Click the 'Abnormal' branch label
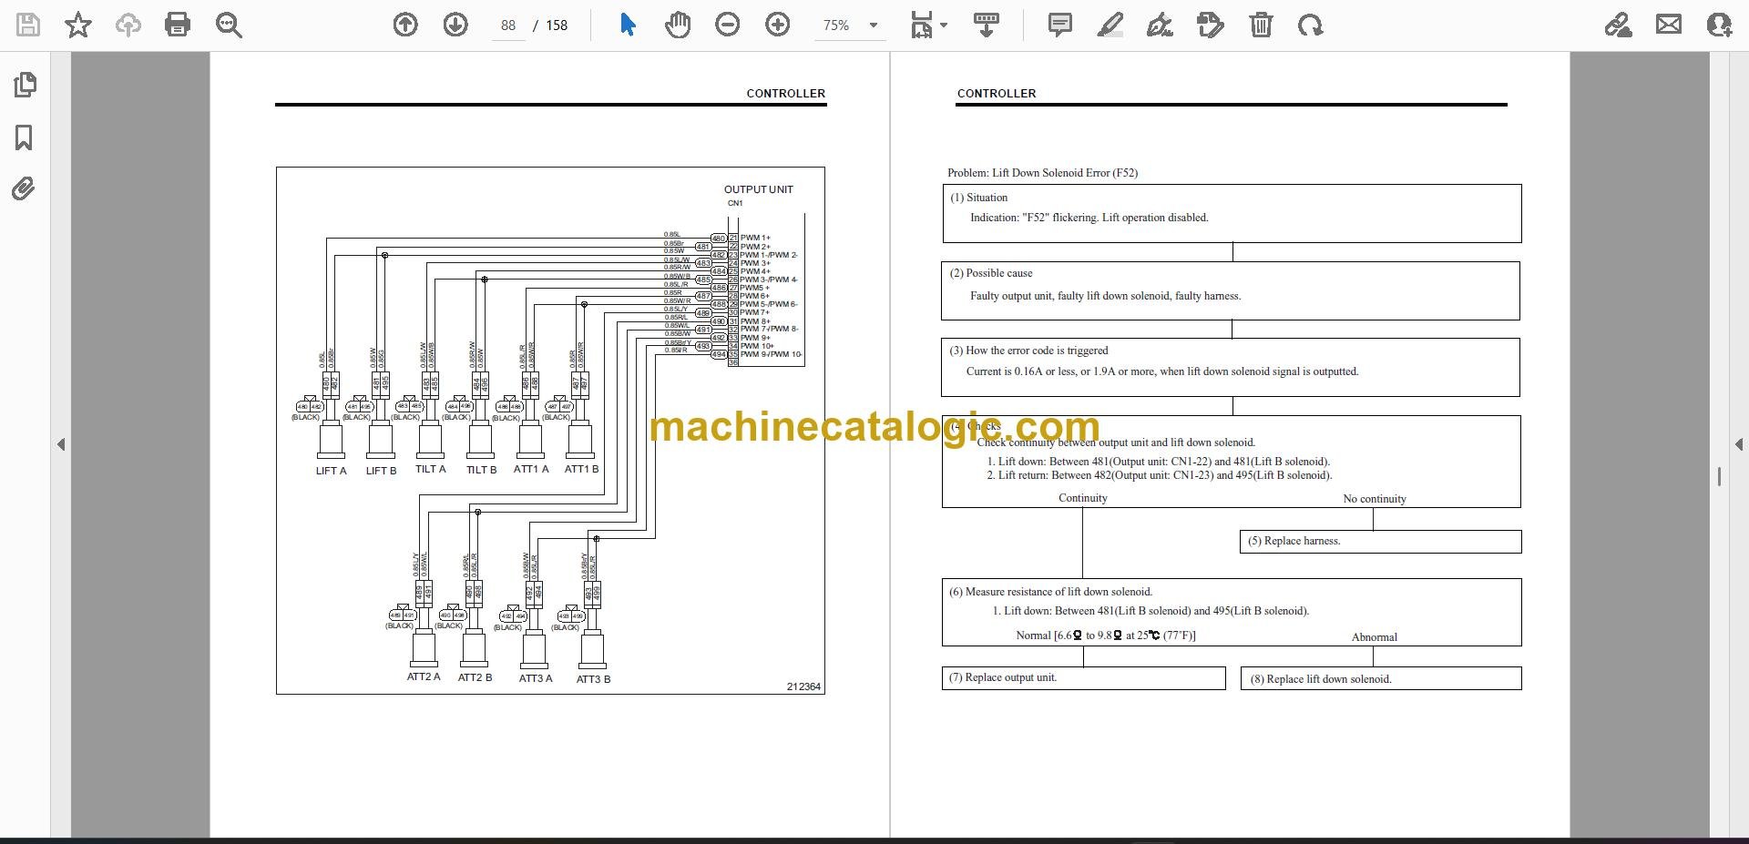The width and height of the screenshot is (1749, 844). pyautogui.click(x=1375, y=637)
